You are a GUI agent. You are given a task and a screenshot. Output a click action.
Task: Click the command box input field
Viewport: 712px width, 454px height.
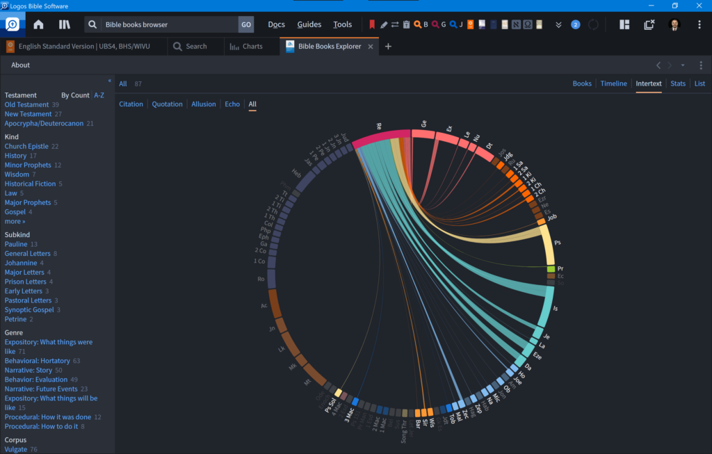[170, 24]
